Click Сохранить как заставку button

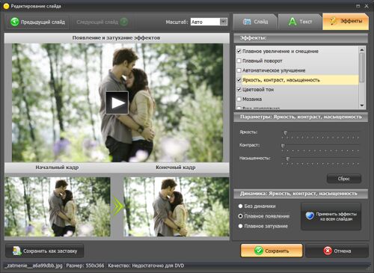tap(45, 251)
